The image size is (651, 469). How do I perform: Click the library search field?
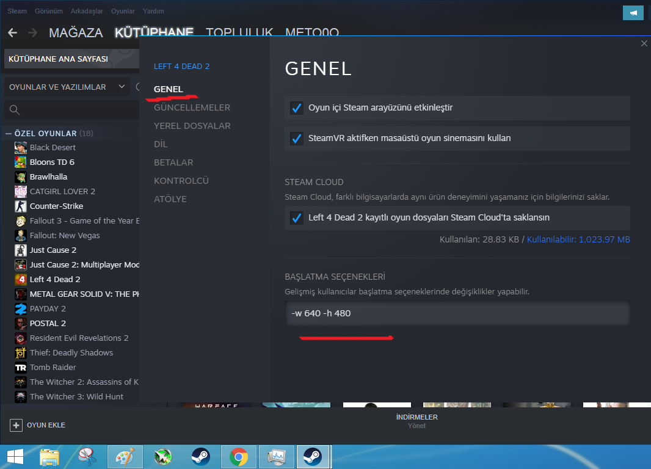click(71, 110)
